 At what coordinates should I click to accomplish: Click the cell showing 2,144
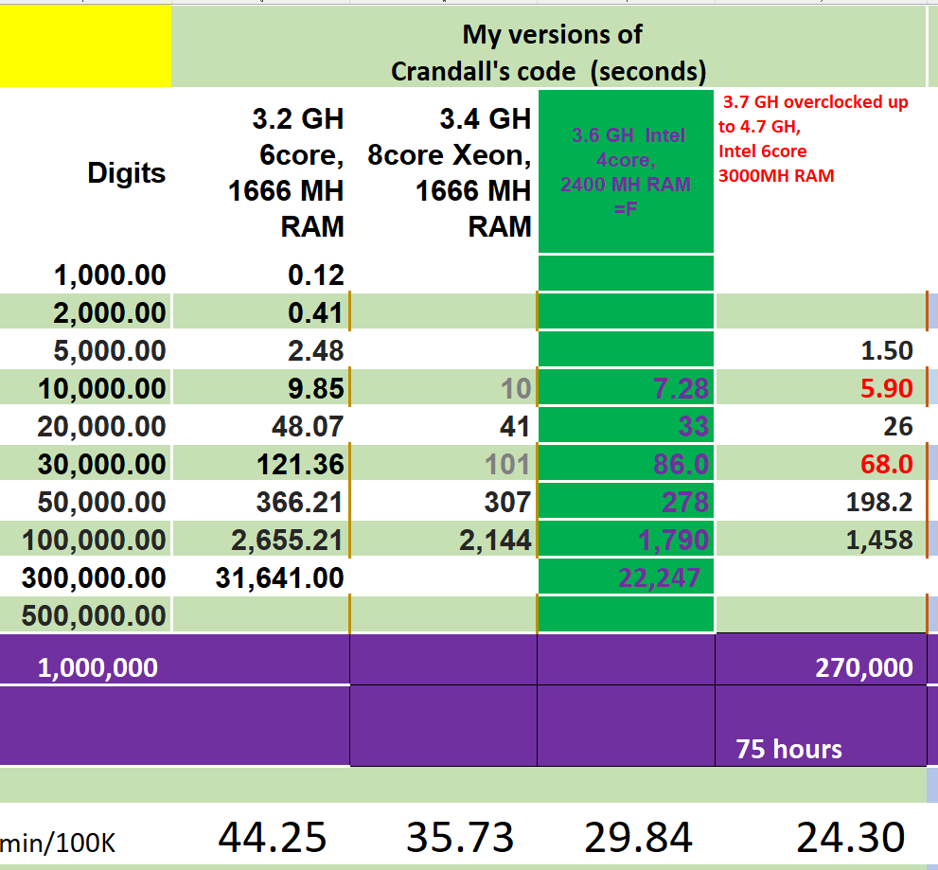click(488, 541)
